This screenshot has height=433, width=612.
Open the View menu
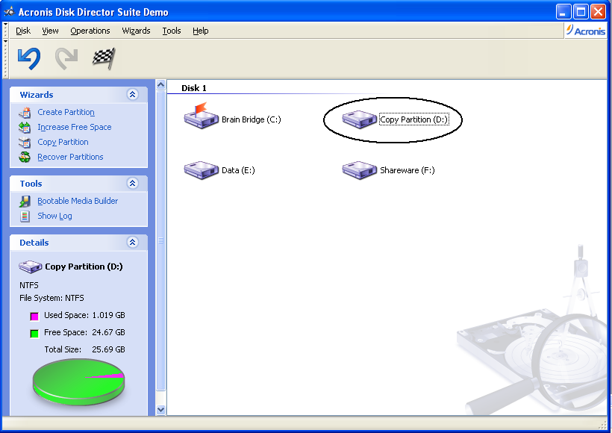tap(50, 31)
